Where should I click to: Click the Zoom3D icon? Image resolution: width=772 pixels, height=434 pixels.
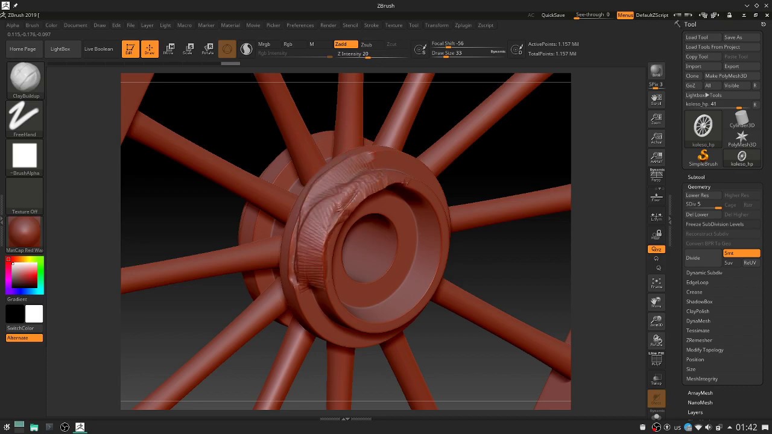(x=656, y=321)
